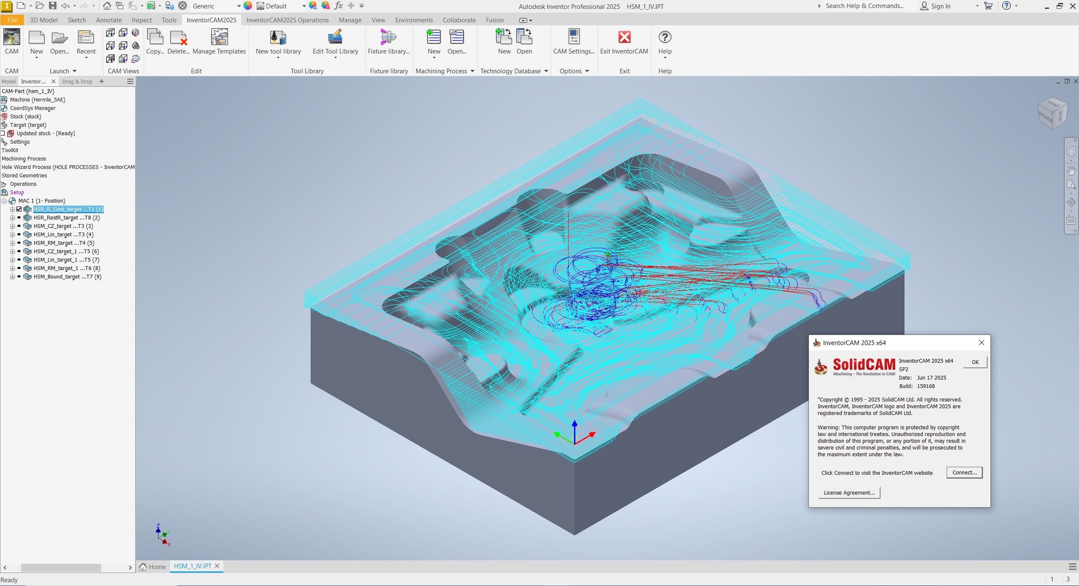
Task: Select an isometric view from CAM Views
Action: tap(135, 32)
